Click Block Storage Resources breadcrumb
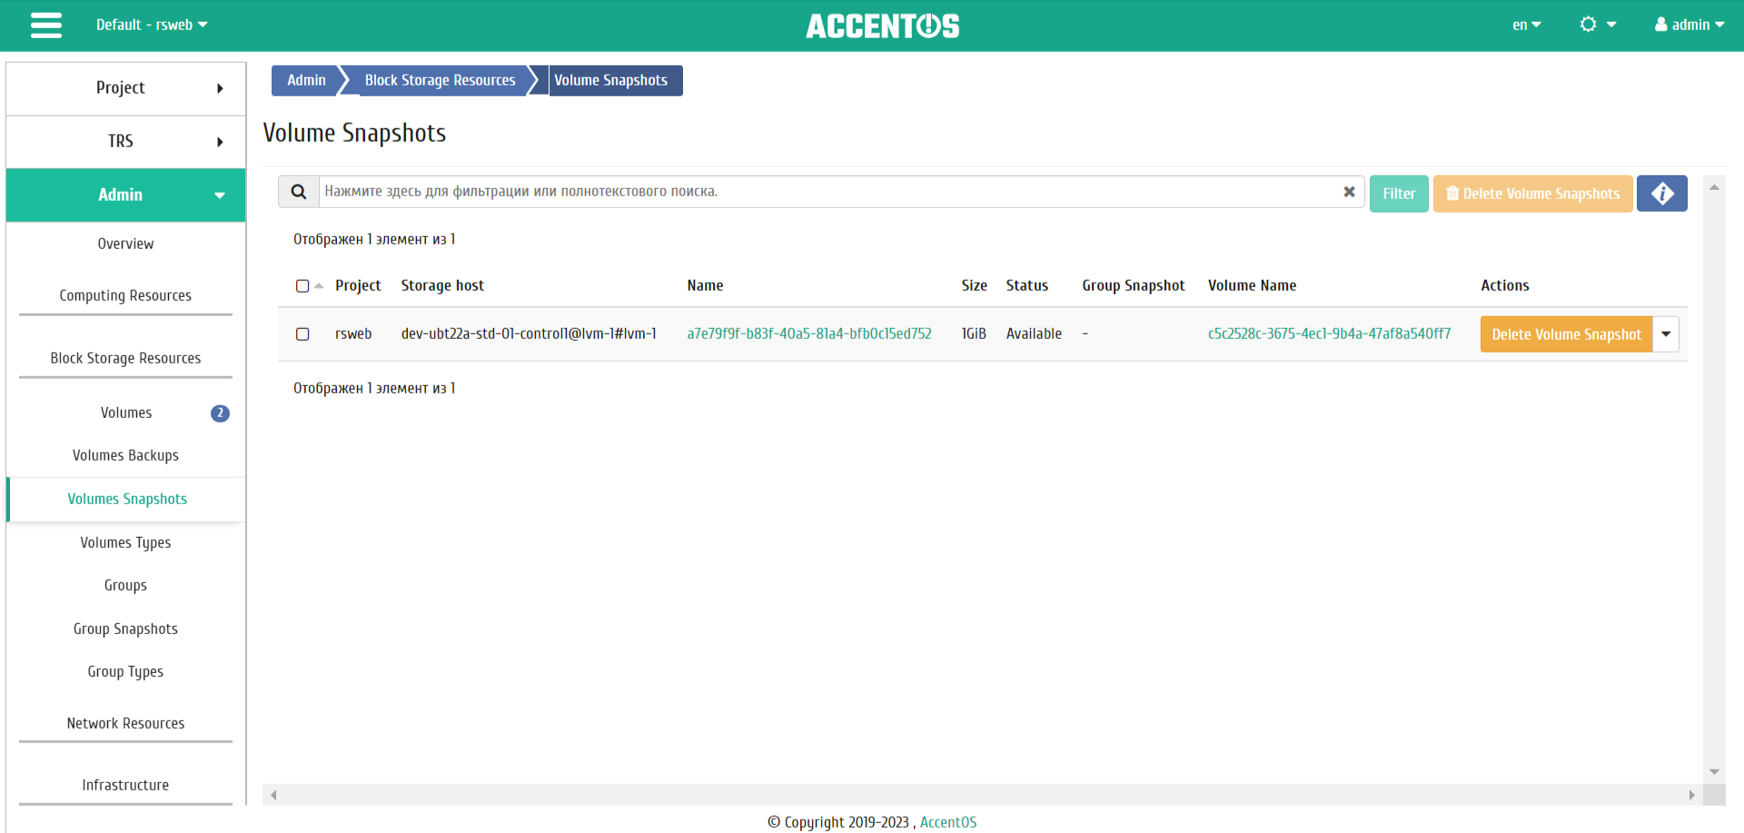 [440, 80]
